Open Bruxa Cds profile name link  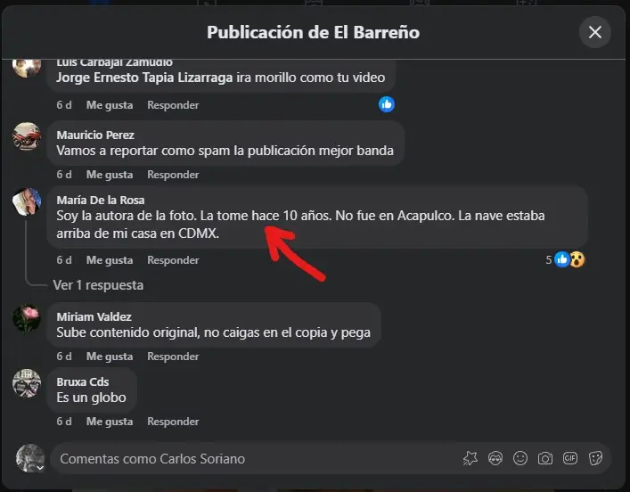click(x=82, y=381)
